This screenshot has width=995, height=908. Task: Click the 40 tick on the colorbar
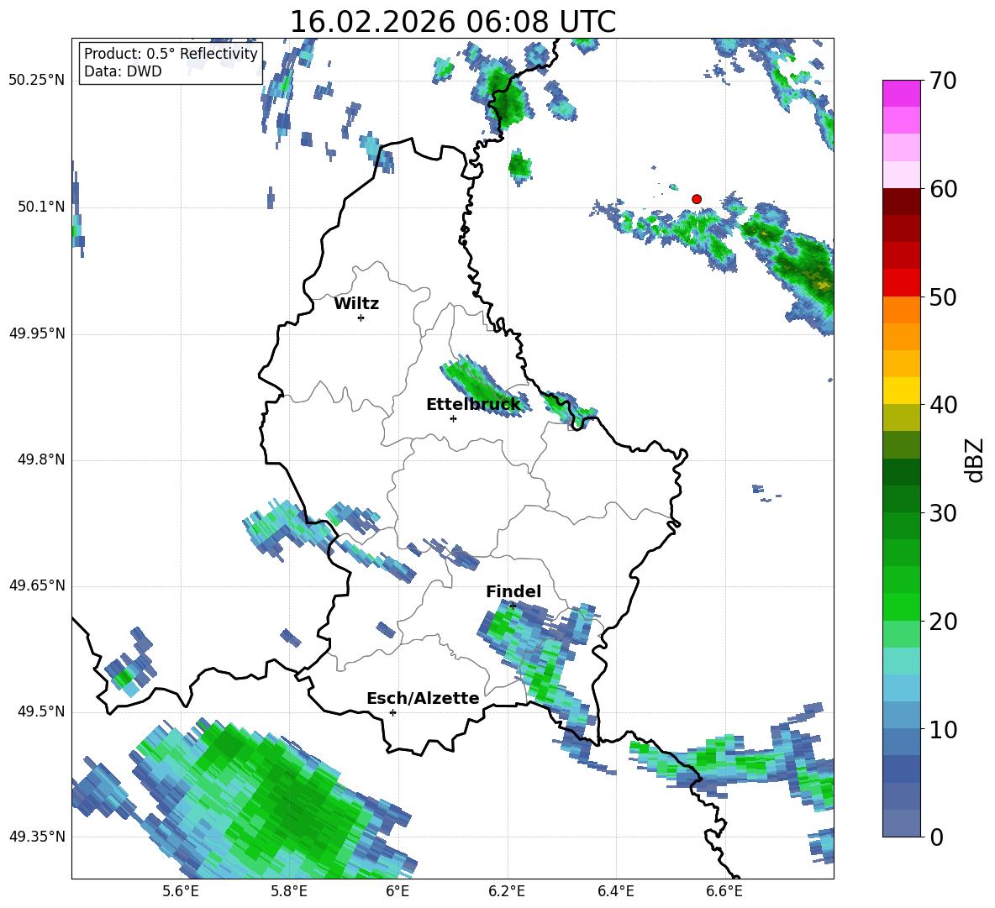943,405
